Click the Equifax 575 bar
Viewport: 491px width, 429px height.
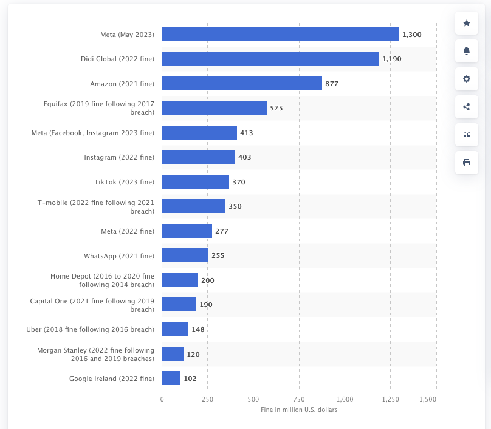215,108
